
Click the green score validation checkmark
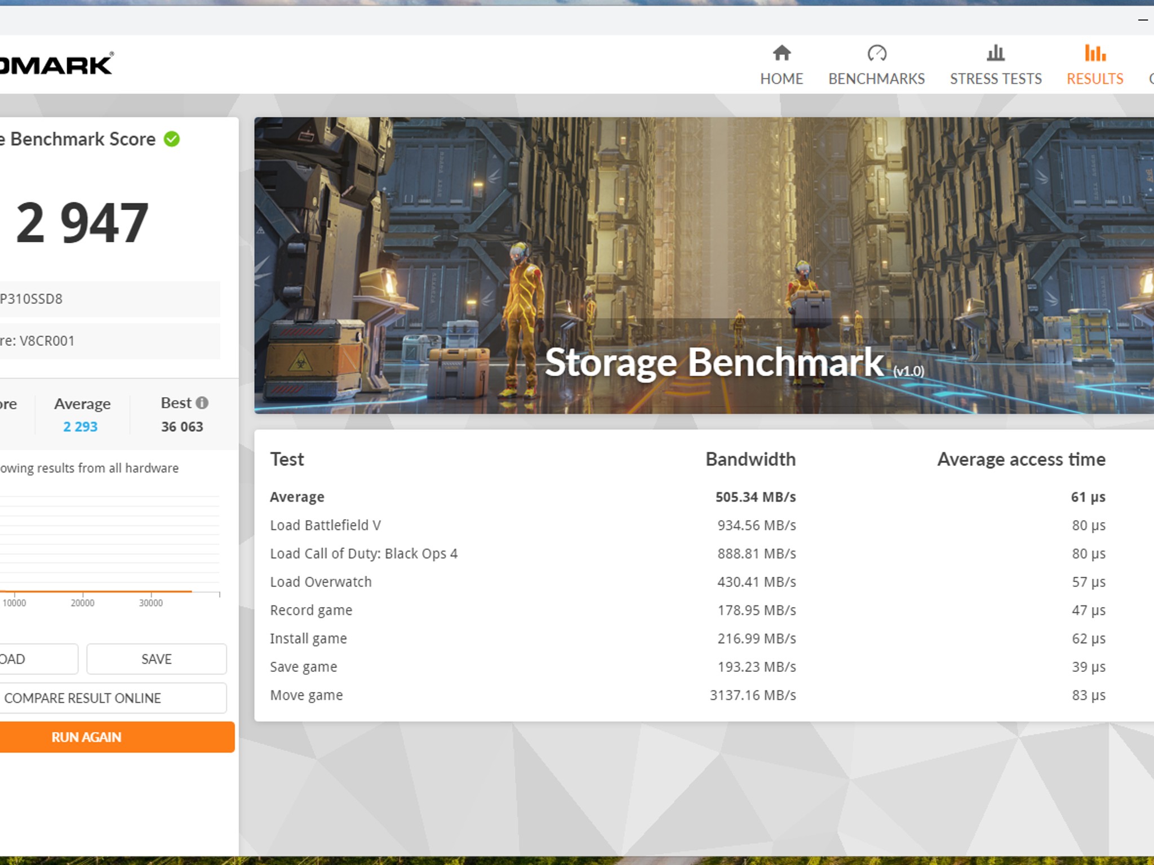click(172, 139)
